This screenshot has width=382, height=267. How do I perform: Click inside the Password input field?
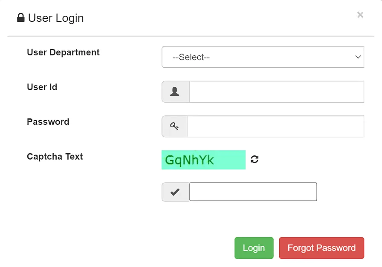276,126
